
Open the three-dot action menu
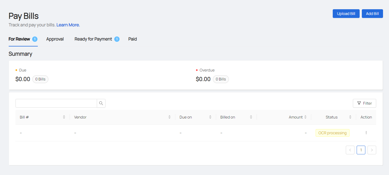tap(366, 133)
